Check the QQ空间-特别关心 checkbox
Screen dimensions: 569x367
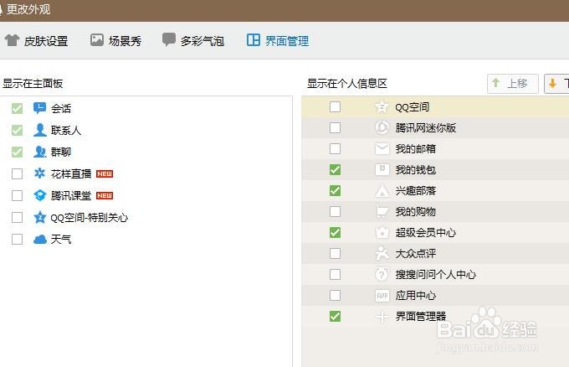pos(17,217)
